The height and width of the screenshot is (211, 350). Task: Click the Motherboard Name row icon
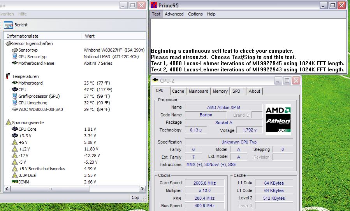point(15,63)
